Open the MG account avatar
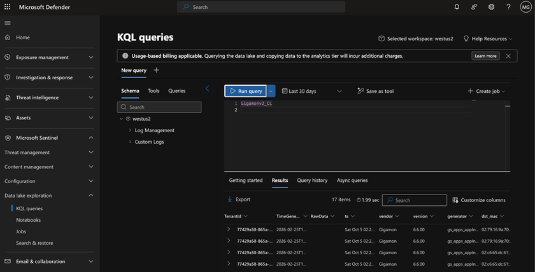This screenshot has width=535, height=272. 525,7
